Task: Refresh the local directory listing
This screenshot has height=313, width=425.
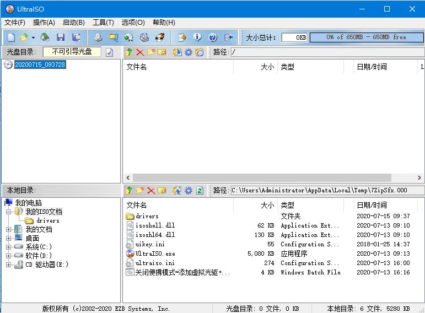Action: (x=200, y=191)
